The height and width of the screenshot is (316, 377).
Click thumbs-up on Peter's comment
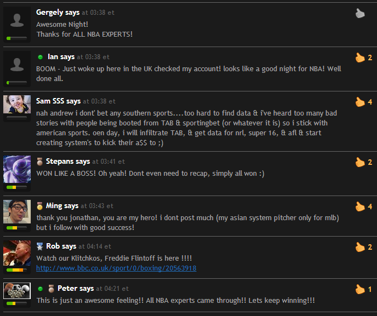(x=360, y=289)
